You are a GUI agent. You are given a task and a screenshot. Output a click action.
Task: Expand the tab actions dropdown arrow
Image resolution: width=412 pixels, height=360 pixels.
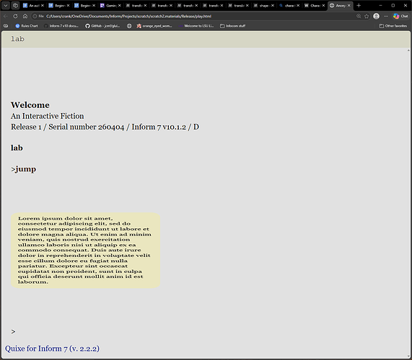click(x=6, y=6)
